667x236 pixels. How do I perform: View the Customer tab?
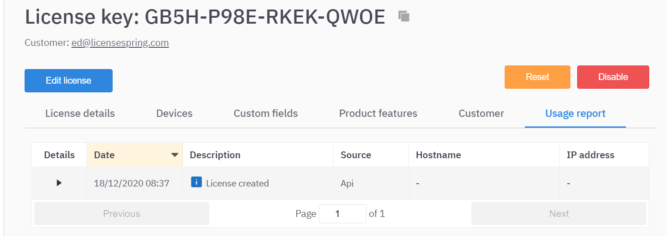(481, 113)
